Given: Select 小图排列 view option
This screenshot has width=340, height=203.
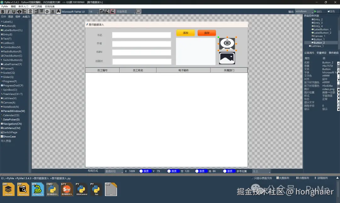Looking at the screenshot, I should [303, 178].
